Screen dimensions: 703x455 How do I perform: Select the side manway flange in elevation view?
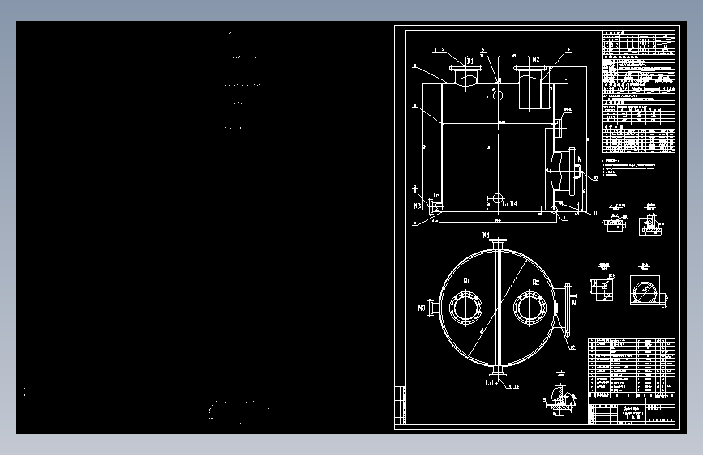[572, 172]
